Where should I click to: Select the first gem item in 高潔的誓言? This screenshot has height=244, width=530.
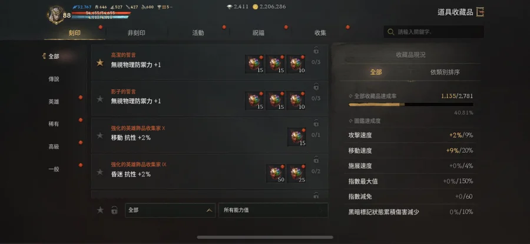pos(254,64)
